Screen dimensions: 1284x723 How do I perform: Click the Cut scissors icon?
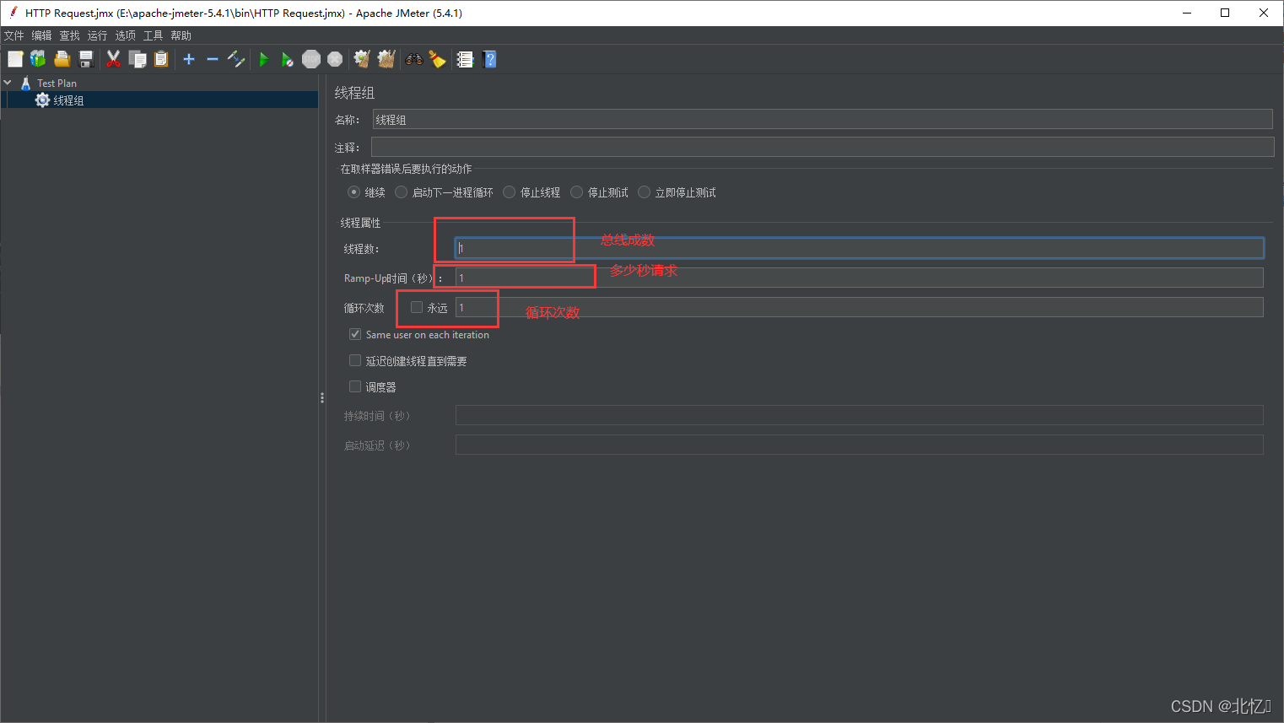(x=113, y=59)
